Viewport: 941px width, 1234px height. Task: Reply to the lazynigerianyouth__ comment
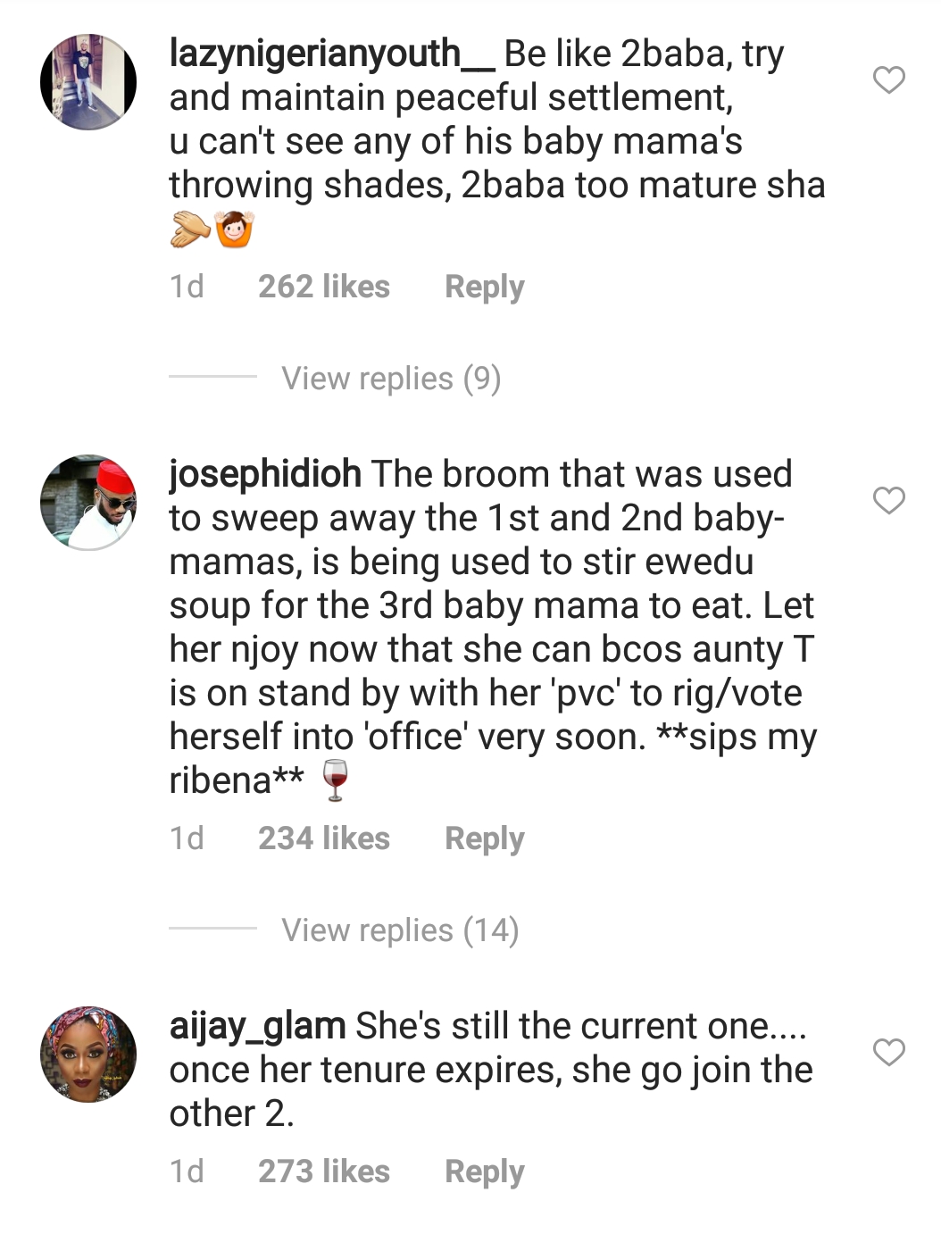(x=485, y=287)
